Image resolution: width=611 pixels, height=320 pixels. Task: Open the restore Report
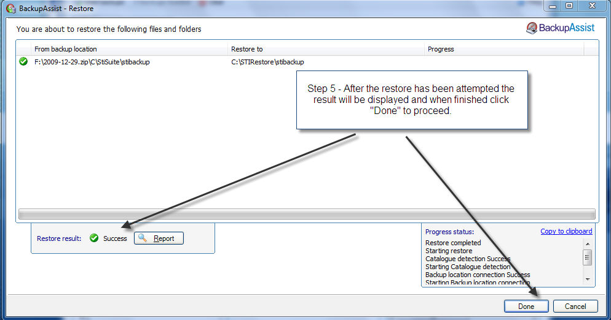click(159, 238)
